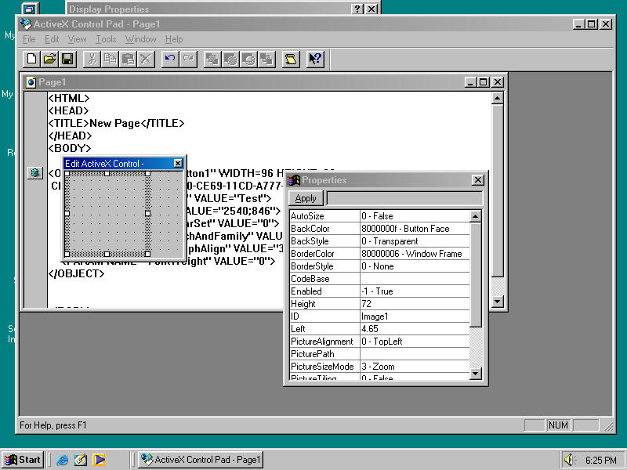This screenshot has height=470, width=627.
Task: Click the 6:25 PM taskbar clock
Action: tap(600, 460)
